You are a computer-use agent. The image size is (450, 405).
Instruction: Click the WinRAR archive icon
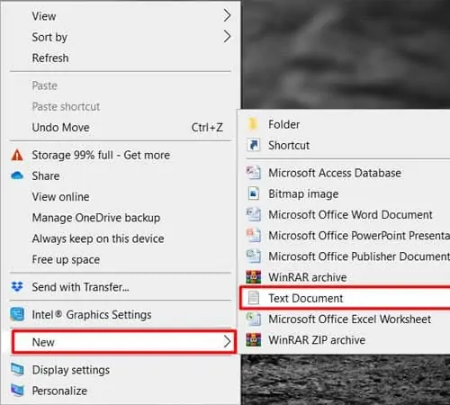tap(254, 277)
